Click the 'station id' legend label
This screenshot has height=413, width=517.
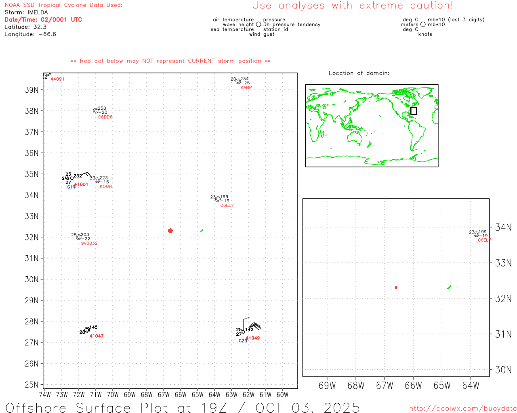[x=275, y=29]
